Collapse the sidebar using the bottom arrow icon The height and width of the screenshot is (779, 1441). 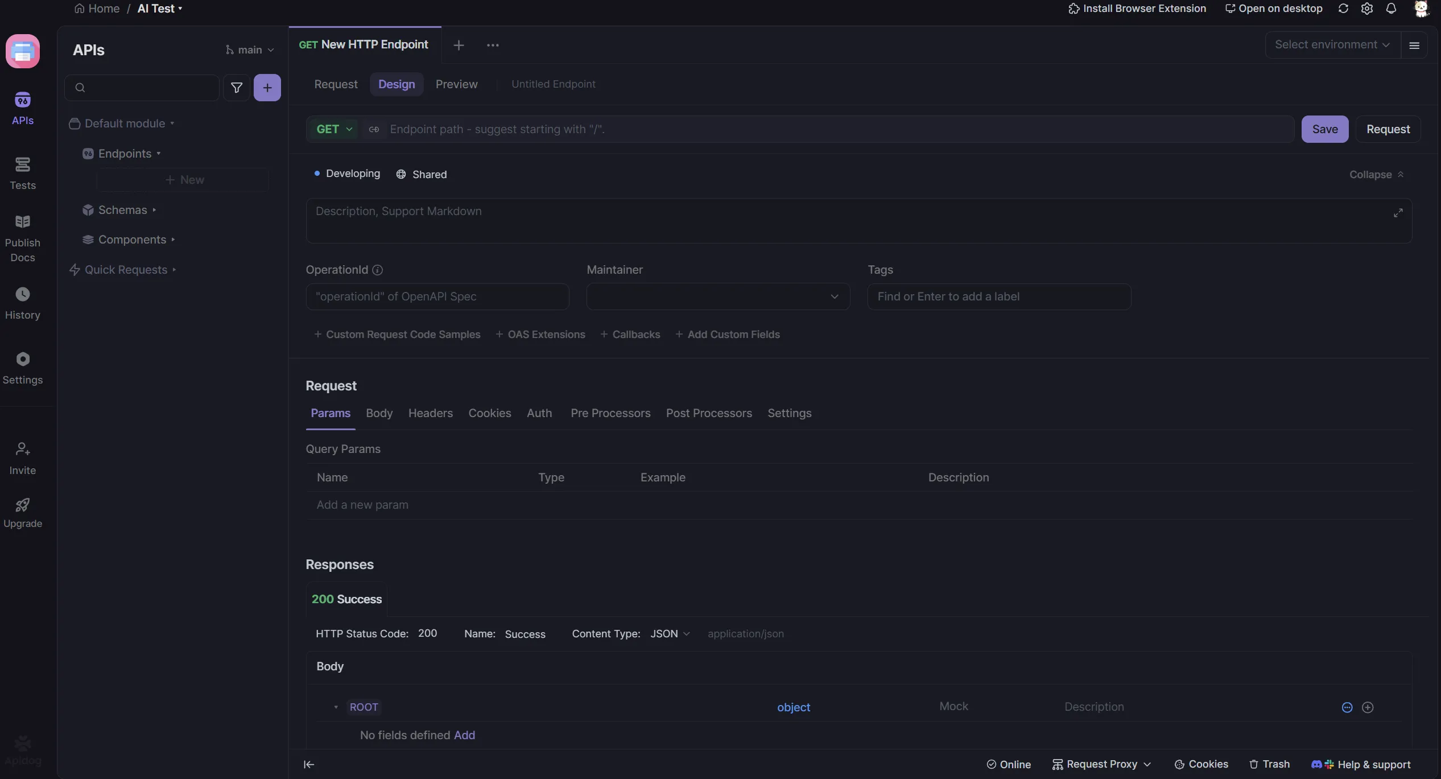[x=309, y=764]
